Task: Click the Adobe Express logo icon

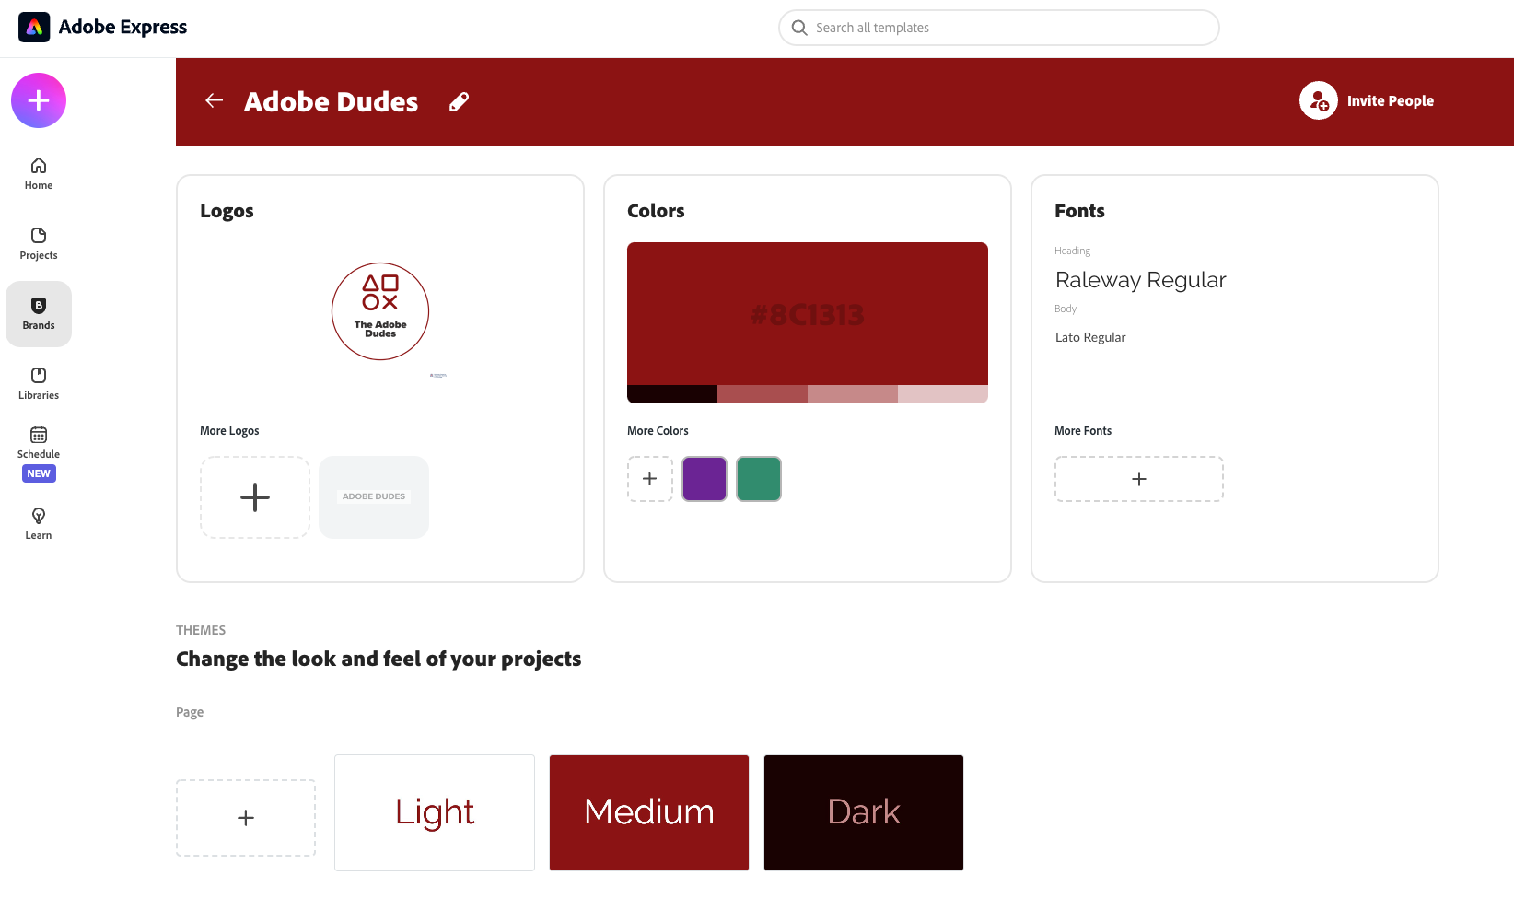Action: click(34, 28)
